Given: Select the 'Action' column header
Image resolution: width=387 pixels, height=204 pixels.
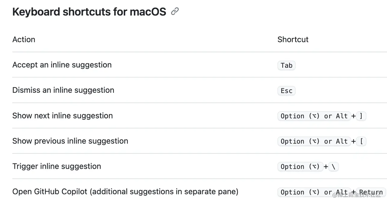Looking at the screenshot, I should (24, 39).
